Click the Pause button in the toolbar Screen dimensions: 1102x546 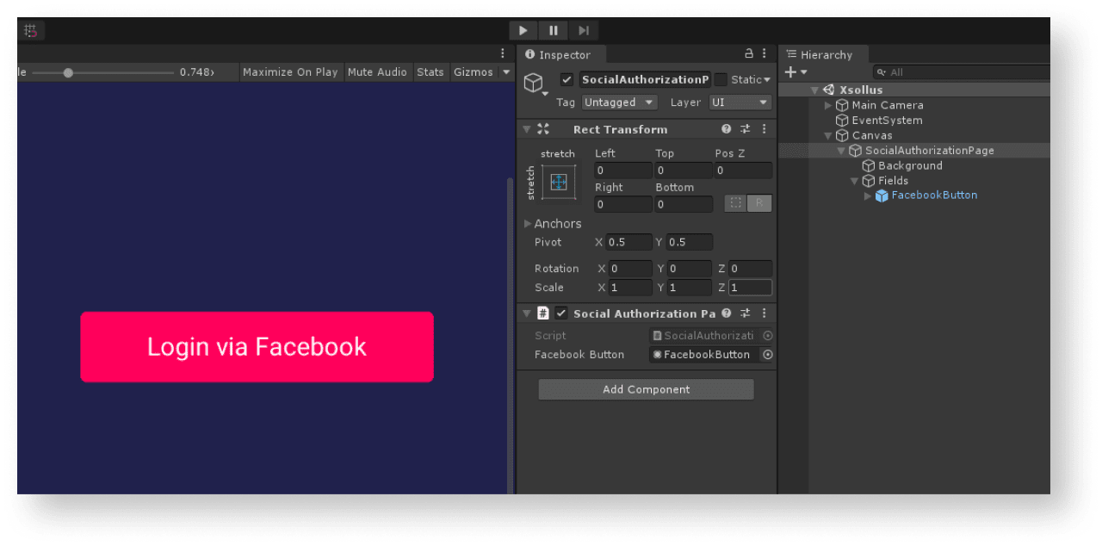coord(553,30)
